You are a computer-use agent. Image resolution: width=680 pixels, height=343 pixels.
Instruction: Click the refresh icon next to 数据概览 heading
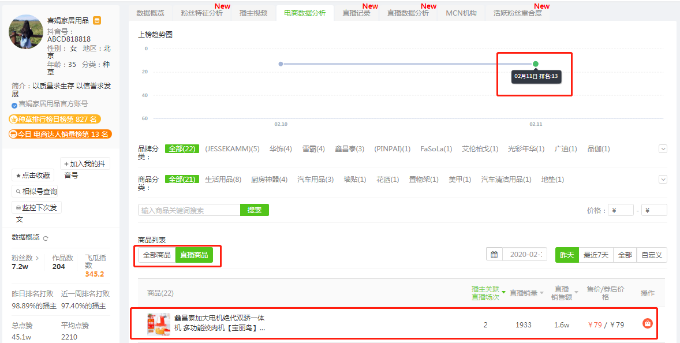point(46,238)
